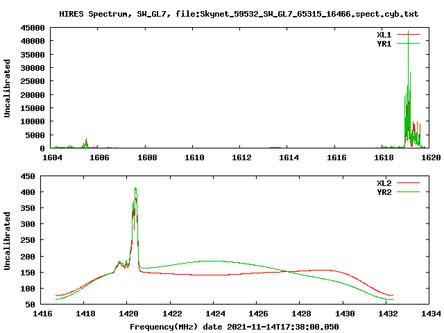The width and height of the screenshot is (444, 333).
Task: Click the 1610 frequency label
Action: (194, 157)
